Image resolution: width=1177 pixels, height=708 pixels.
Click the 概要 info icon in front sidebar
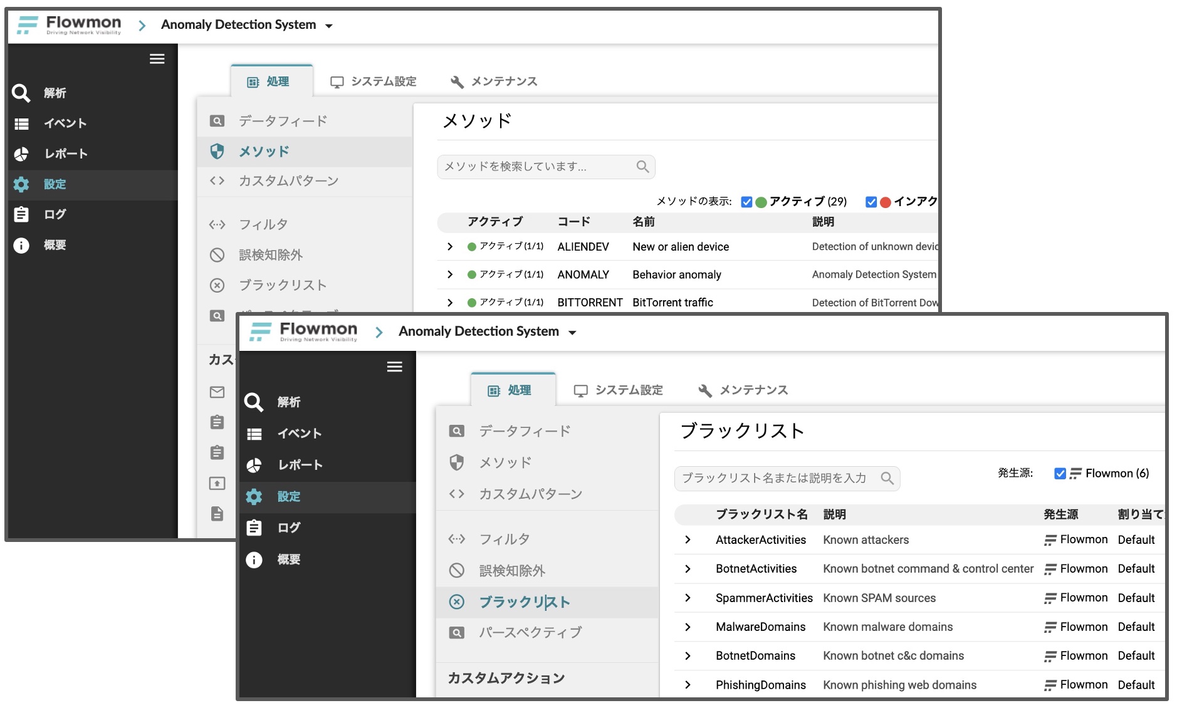(254, 560)
